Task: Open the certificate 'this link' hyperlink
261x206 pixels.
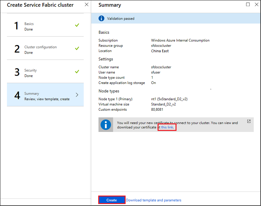Action: pos(167,127)
